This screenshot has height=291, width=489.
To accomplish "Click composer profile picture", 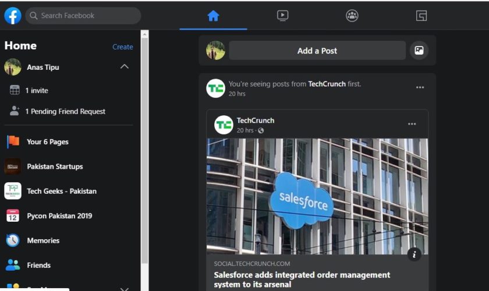I will (215, 50).
